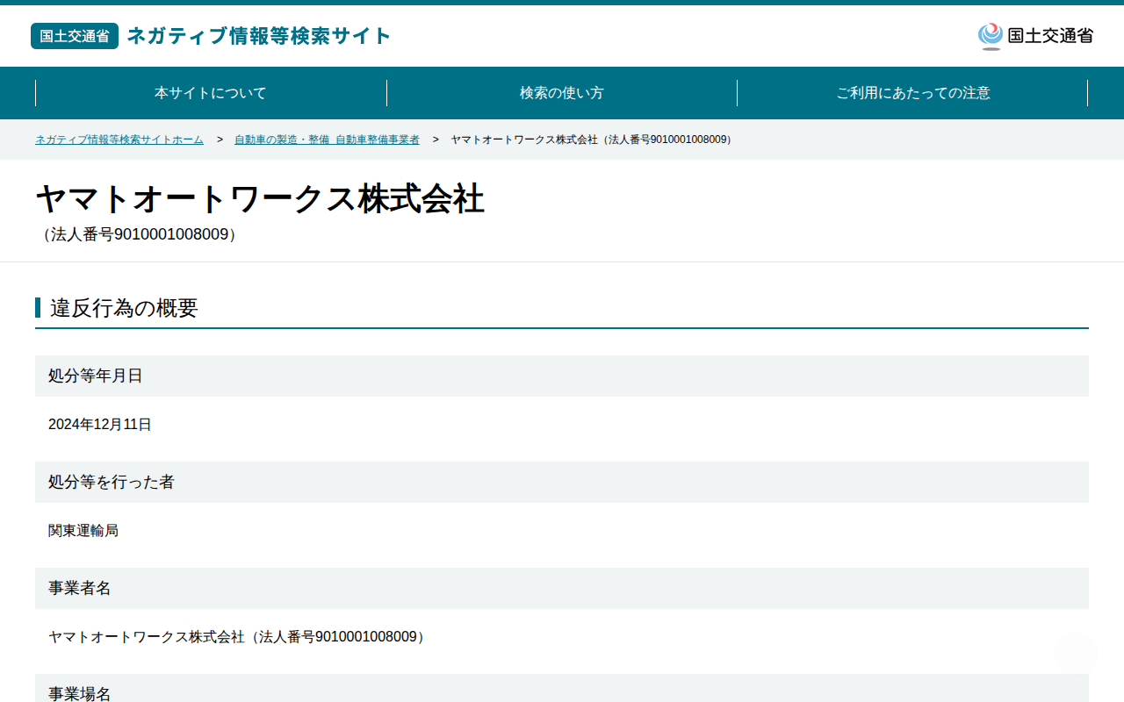Click the 法人番号9010001008009 text under the heading

[x=140, y=234]
